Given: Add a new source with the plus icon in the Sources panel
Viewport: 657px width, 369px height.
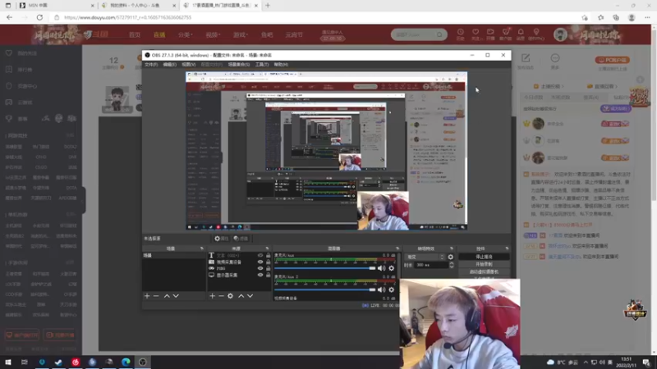Looking at the screenshot, I should [x=213, y=296].
